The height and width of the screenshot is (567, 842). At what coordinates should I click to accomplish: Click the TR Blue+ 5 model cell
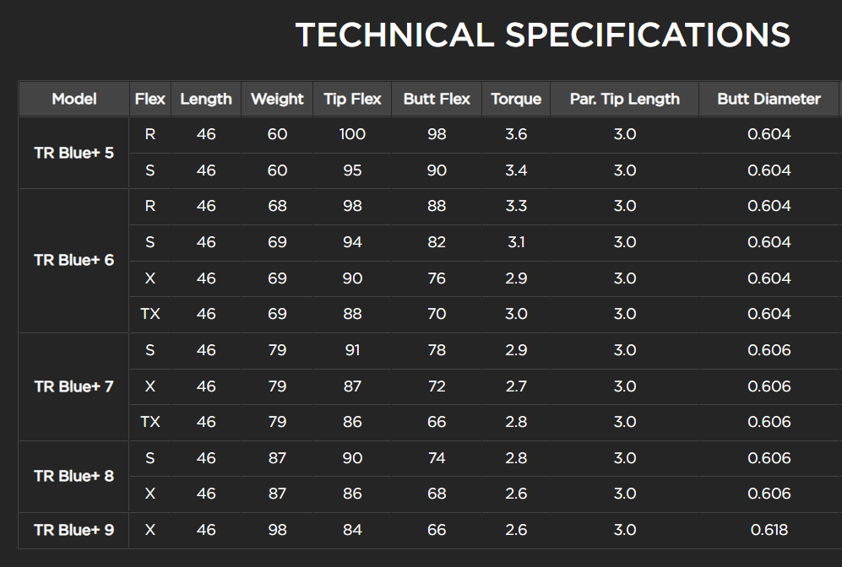74,153
